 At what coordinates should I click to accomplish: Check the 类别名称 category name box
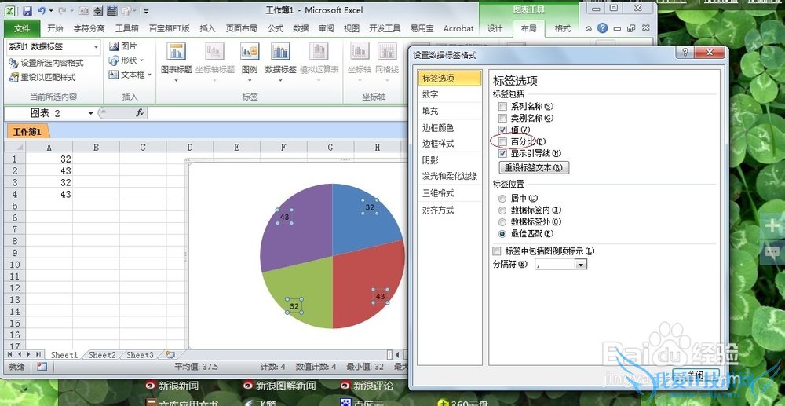point(502,118)
